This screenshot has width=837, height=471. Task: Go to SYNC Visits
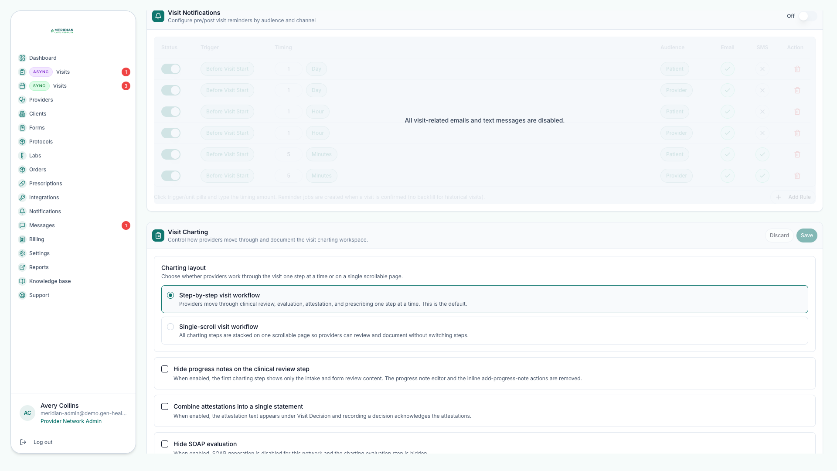[74, 86]
